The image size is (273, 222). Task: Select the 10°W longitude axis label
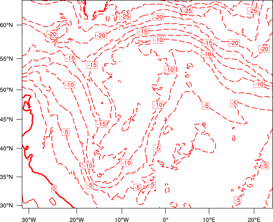(x=122, y=220)
